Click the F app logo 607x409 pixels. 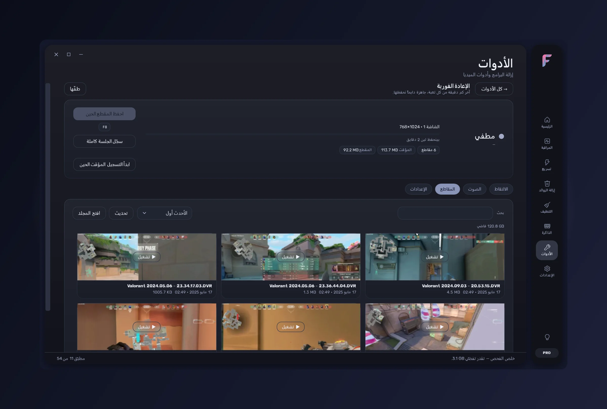point(547,60)
